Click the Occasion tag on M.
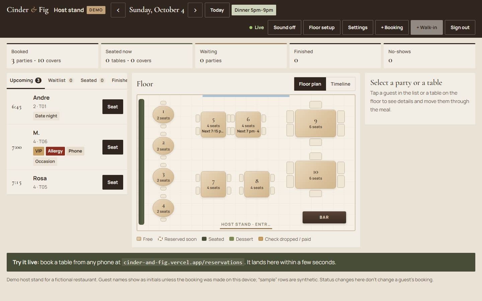Viewport: 482px width, 301px height. pos(45,162)
